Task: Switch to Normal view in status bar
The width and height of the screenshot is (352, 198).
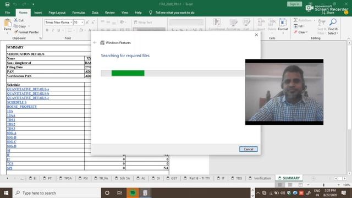Action: pos(280,185)
